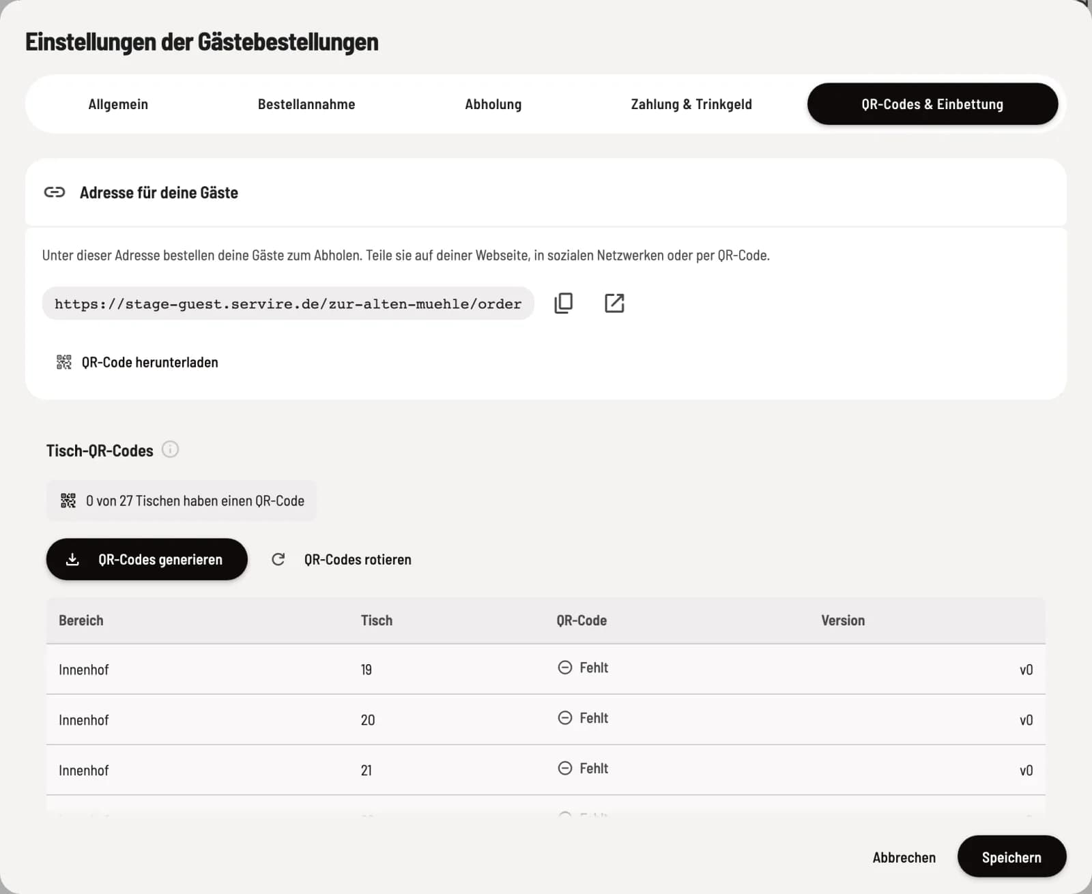
Task: Select the Zahlung & Trinkgeld tab
Action: tap(691, 104)
